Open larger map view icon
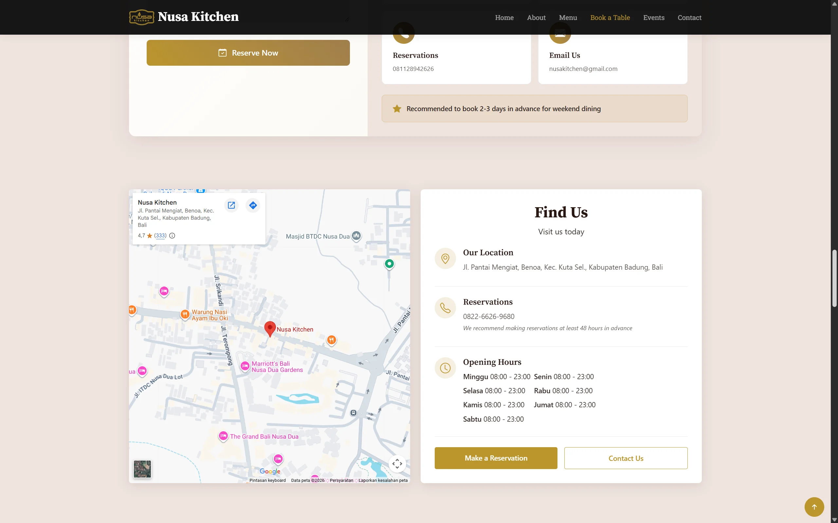The image size is (838, 523). pos(231,206)
